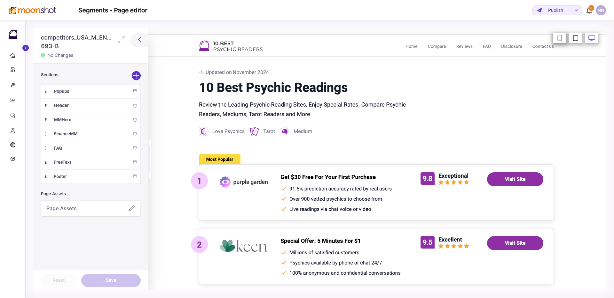Open NN user avatar menu
This screenshot has width=614, height=298.
click(601, 10)
